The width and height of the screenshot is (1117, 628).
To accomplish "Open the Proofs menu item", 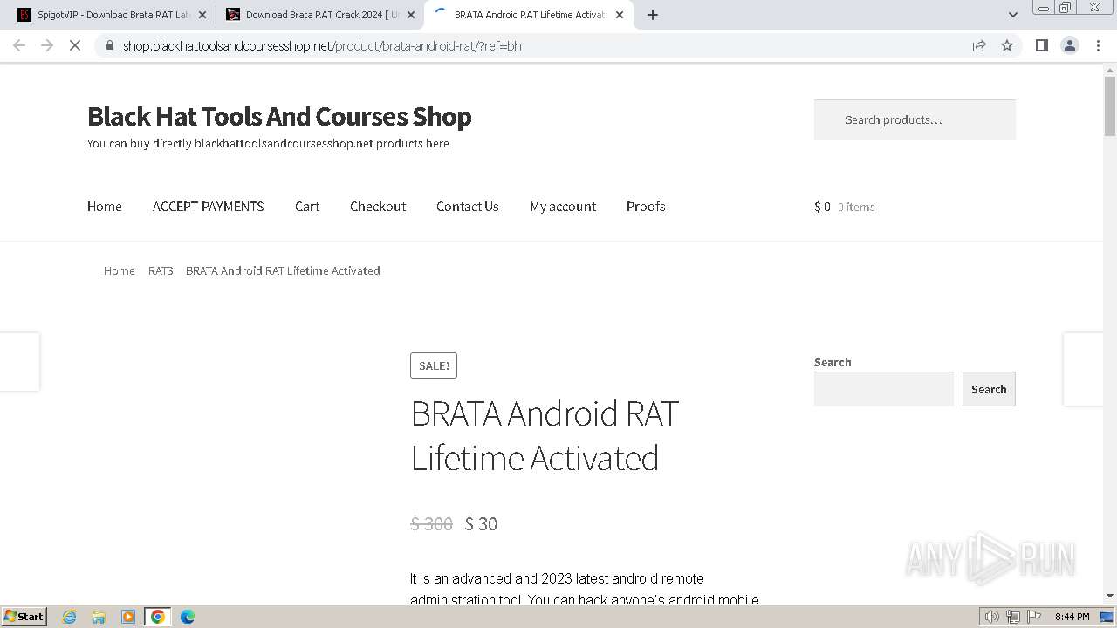I will [646, 207].
